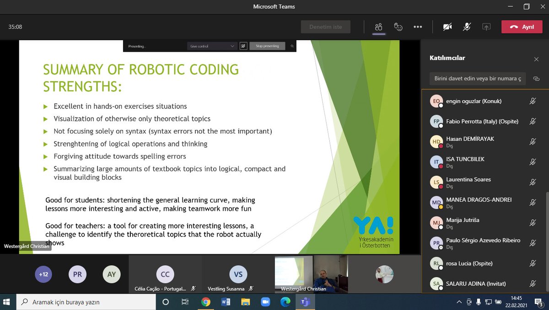
Task: Click mic icon for SALARU ADINA
Action: click(x=533, y=284)
